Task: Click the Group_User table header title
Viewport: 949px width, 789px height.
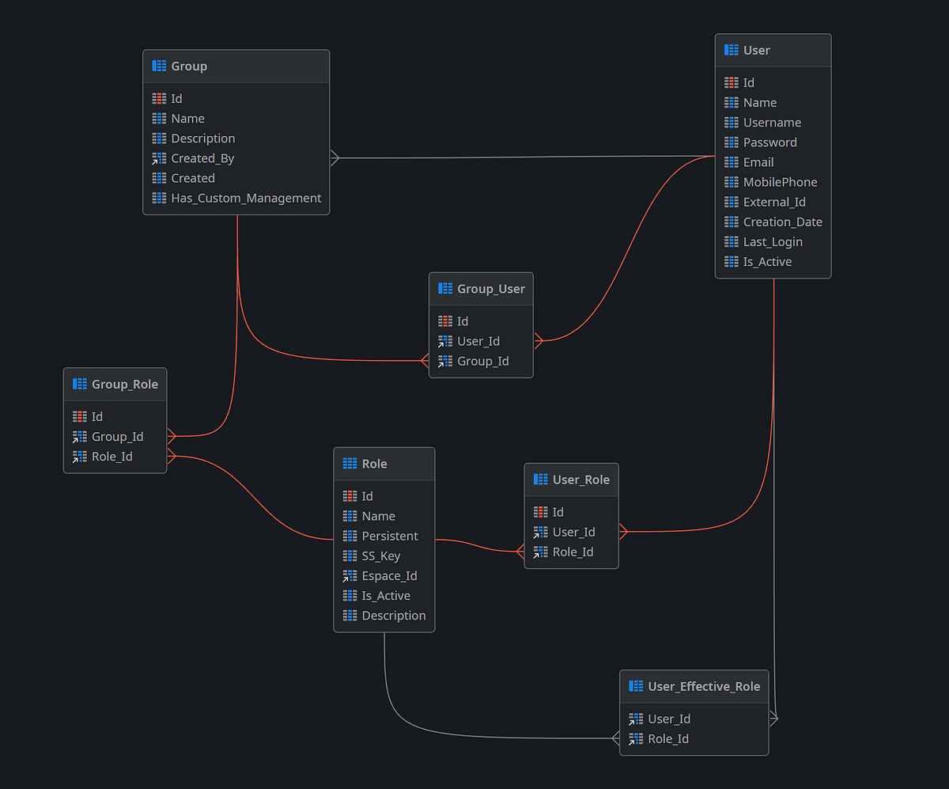Action: [x=491, y=289]
